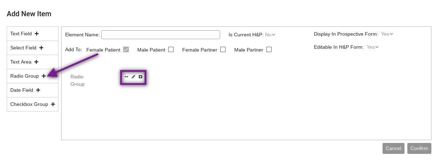Edit the Radio Group with the pencil icon
The image size is (442, 168).
(x=133, y=77)
